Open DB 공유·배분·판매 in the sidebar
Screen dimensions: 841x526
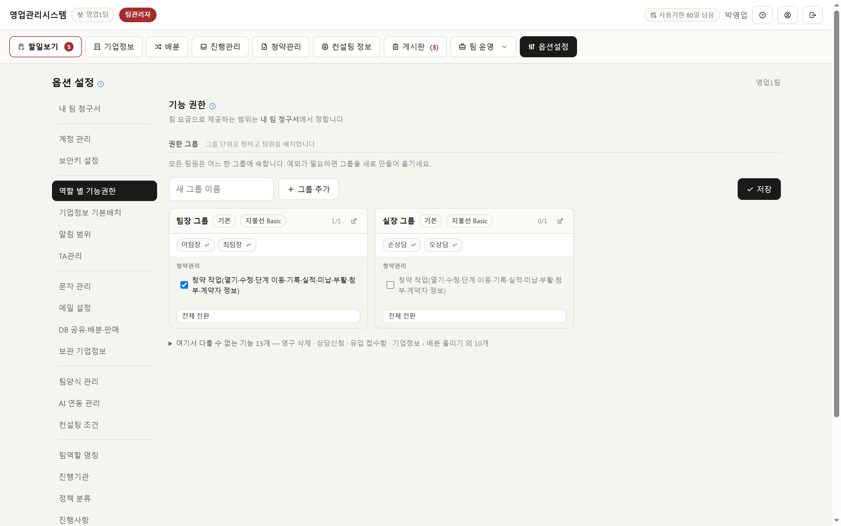pos(104,329)
